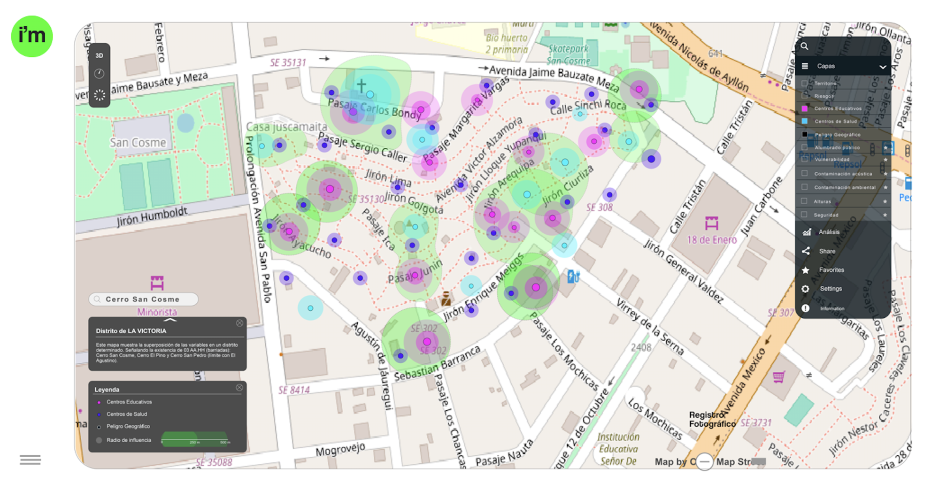
Task: Click the dashed circle map tool icon
Action: pos(99,95)
